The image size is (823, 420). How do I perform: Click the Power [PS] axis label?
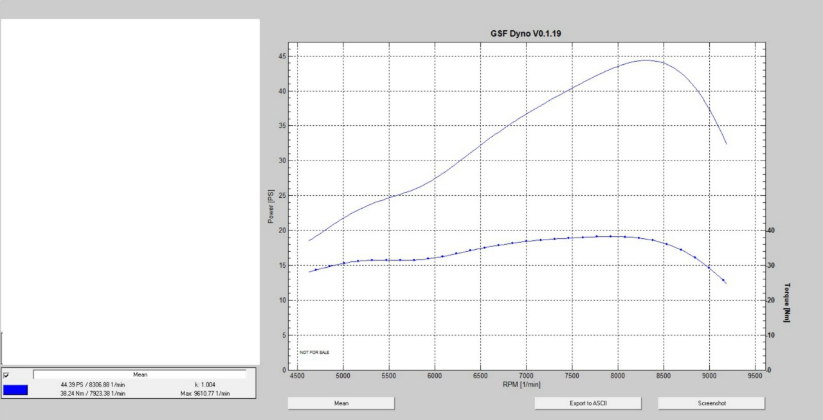point(271,206)
